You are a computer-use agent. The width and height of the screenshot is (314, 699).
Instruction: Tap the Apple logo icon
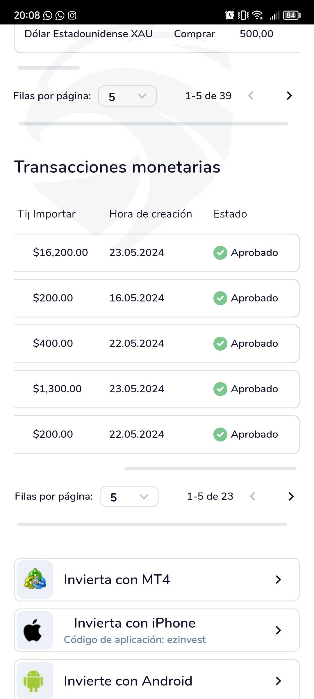[x=33, y=630]
